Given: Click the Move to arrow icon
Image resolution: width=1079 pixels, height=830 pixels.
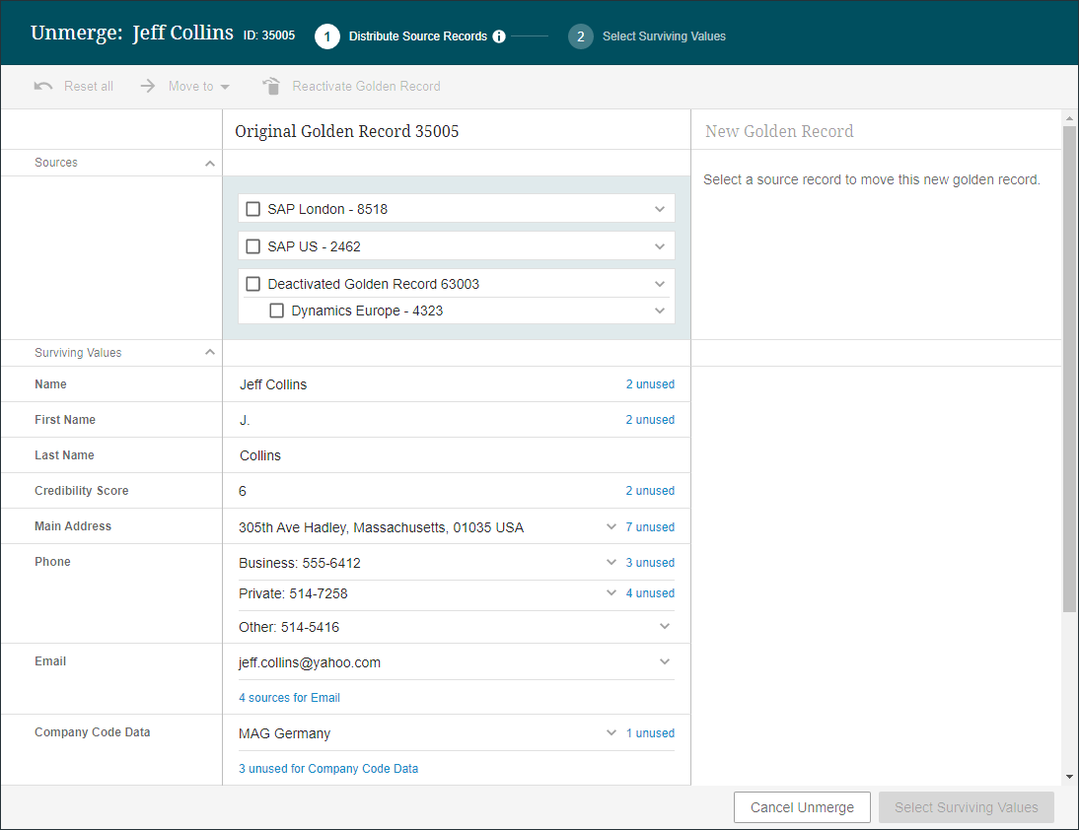Looking at the screenshot, I should coord(148,87).
